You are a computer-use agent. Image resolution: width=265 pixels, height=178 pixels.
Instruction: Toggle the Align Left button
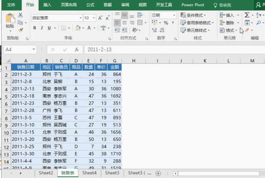click(117, 23)
